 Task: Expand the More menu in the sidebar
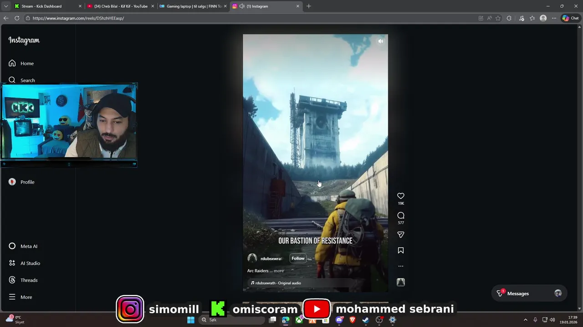pyautogui.click(x=20, y=297)
